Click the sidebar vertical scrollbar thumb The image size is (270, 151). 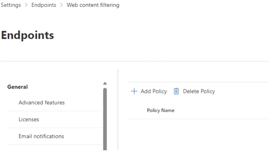105,119
